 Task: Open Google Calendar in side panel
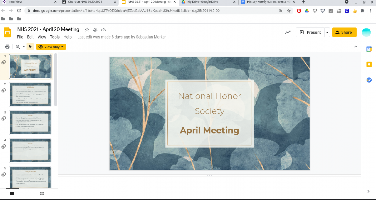click(x=369, y=49)
